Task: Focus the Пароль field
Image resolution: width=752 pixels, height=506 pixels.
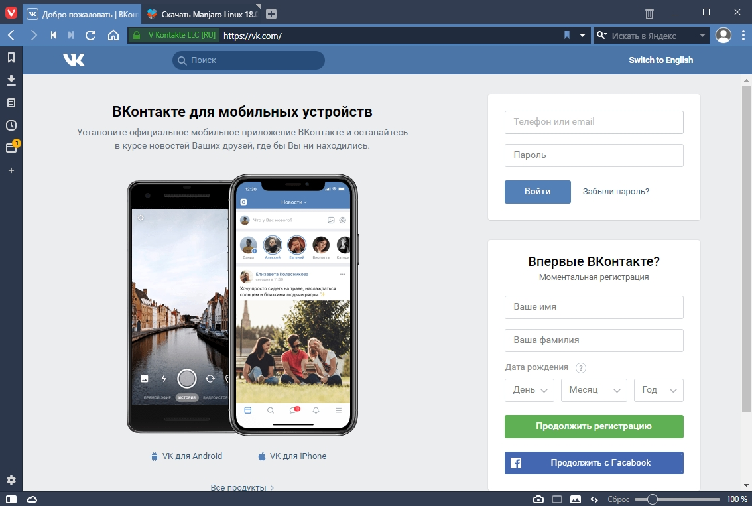Action: 594,155
